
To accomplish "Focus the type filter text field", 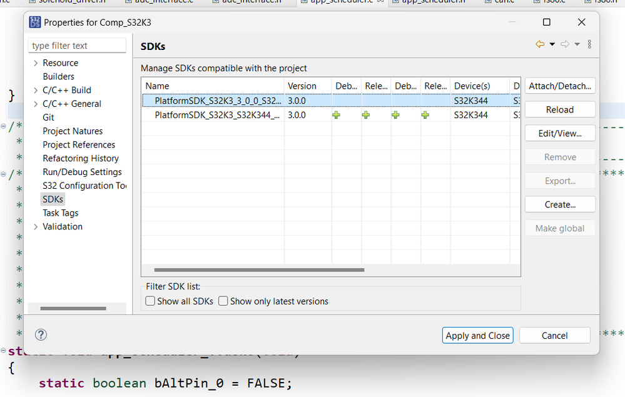I will click(x=77, y=46).
